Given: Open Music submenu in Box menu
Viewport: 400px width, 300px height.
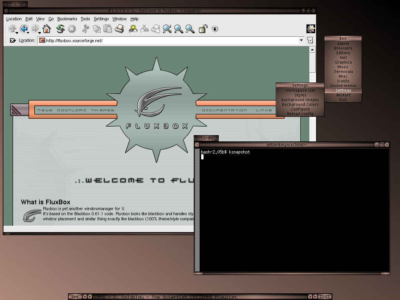Looking at the screenshot, I should coord(343,67).
